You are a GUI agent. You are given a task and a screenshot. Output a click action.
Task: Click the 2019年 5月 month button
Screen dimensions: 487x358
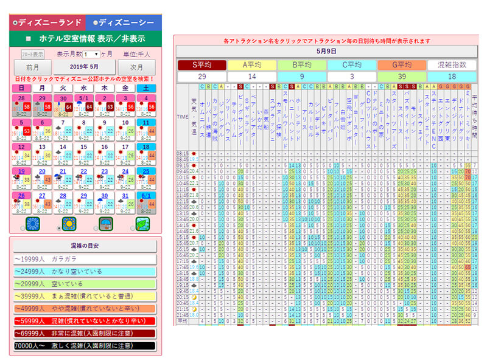pos(84,67)
